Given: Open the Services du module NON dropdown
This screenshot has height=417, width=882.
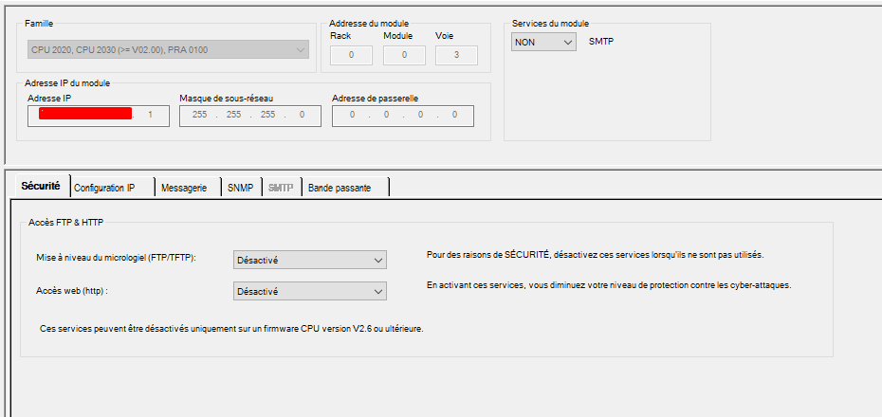Looking at the screenshot, I should 543,42.
